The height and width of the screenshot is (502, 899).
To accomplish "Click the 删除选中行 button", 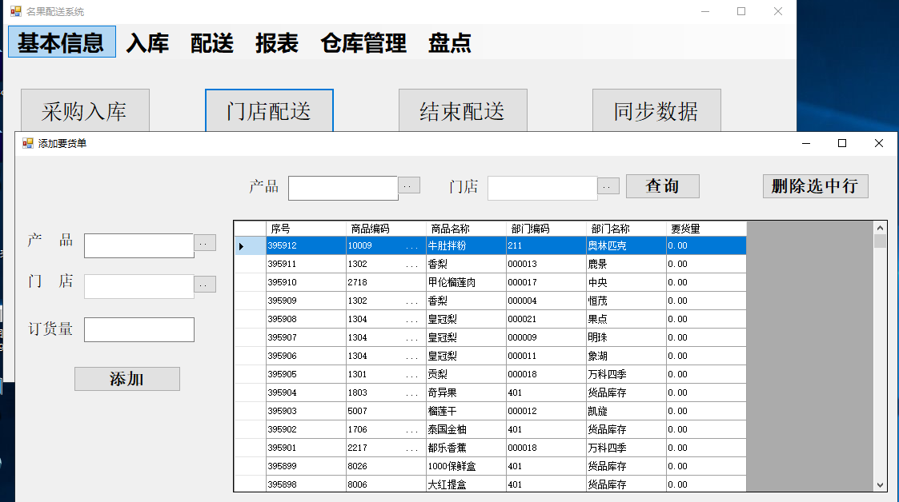I will 815,185.
